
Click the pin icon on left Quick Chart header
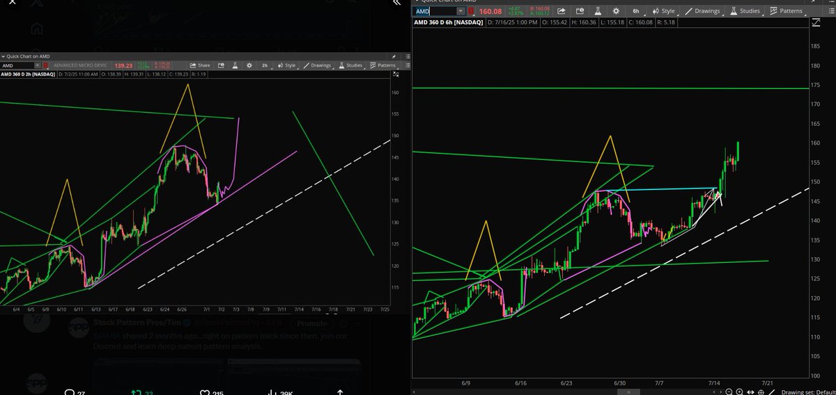pyautogui.click(x=394, y=56)
